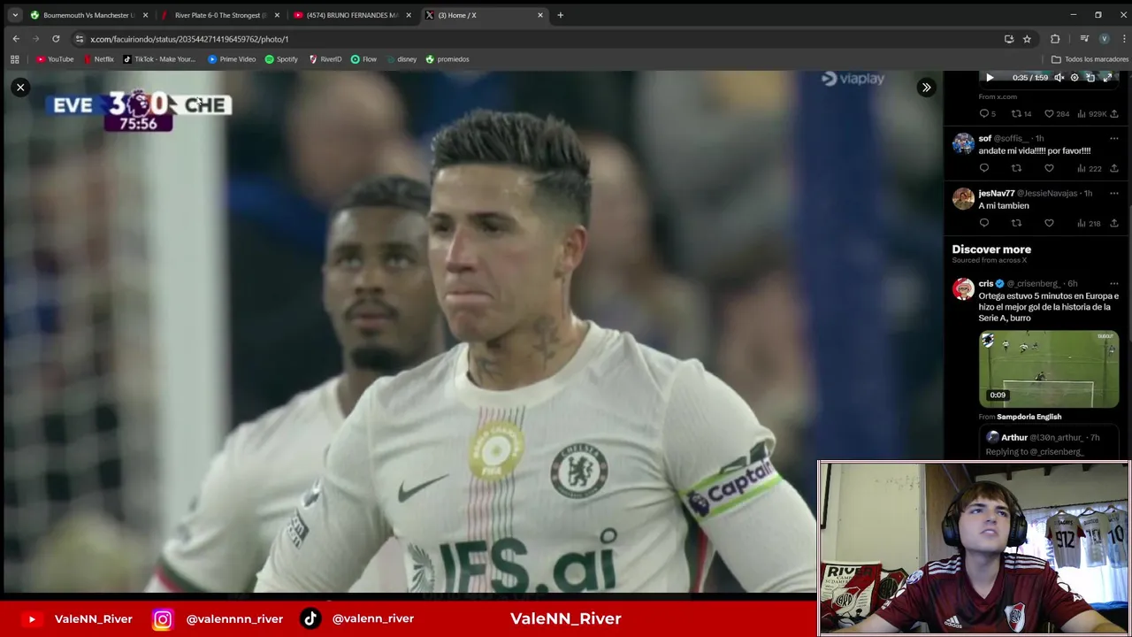Open Arthur's reply to crisenberg
The image size is (1132, 637).
1048,444
